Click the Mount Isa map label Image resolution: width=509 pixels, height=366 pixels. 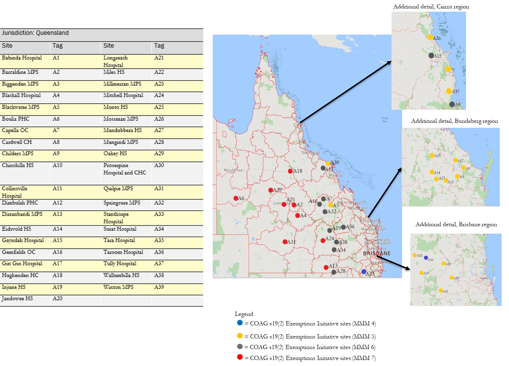[233, 170]
